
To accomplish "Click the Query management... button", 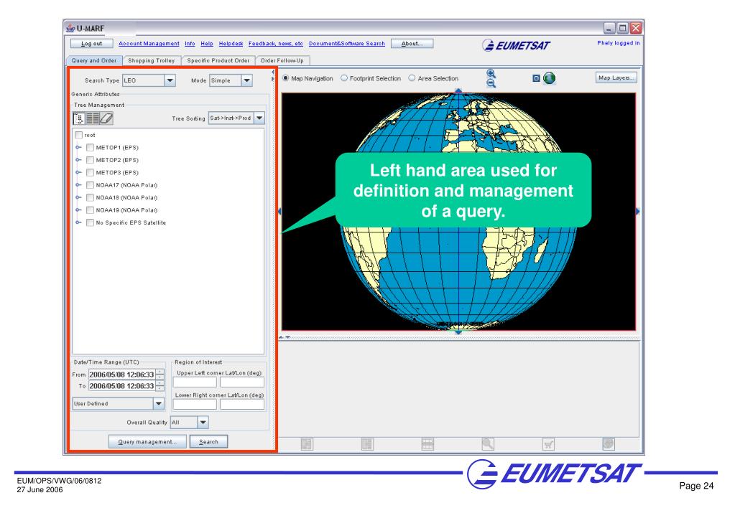I will [x=147, y=441].
